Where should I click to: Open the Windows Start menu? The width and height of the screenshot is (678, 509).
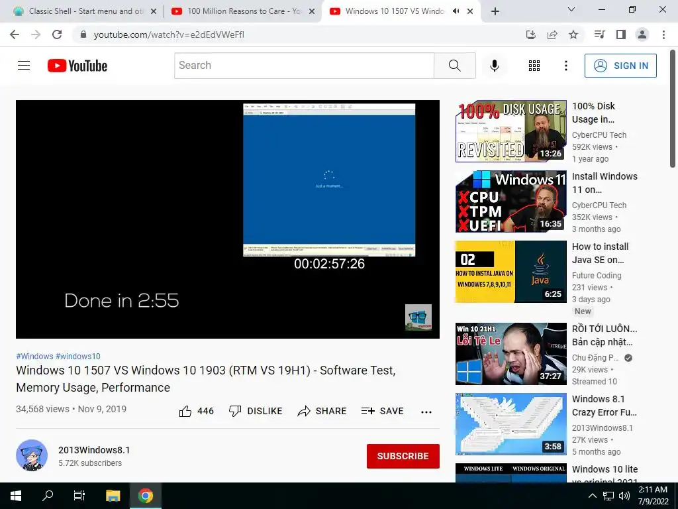(16, 496)
